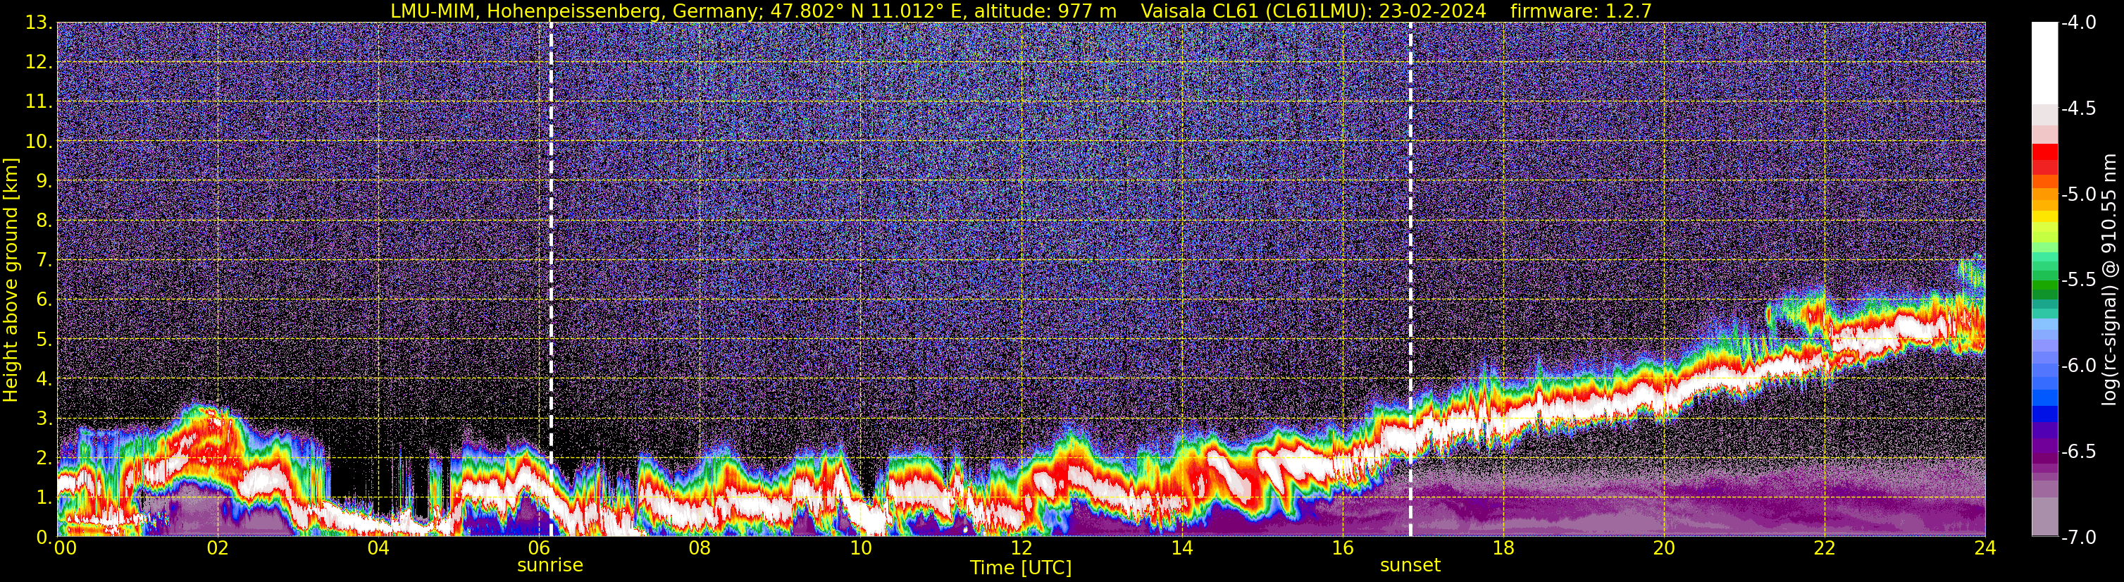Click the height axis tick '13.'

(x=39, y=23)
